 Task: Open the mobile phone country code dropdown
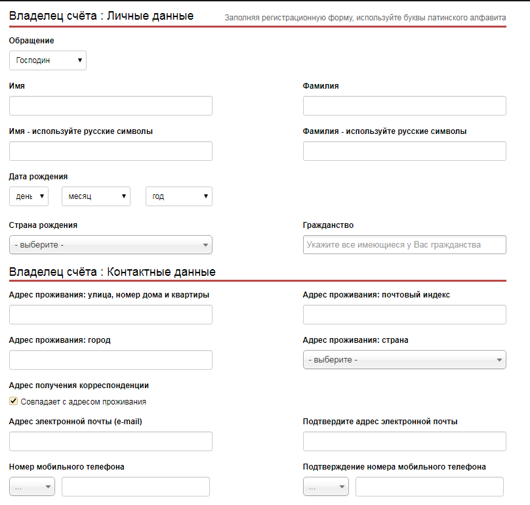click(32, 487)
